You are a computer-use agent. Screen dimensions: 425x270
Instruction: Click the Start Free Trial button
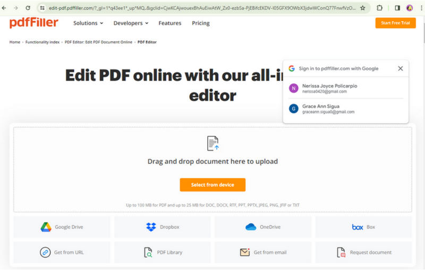[395, 23]
